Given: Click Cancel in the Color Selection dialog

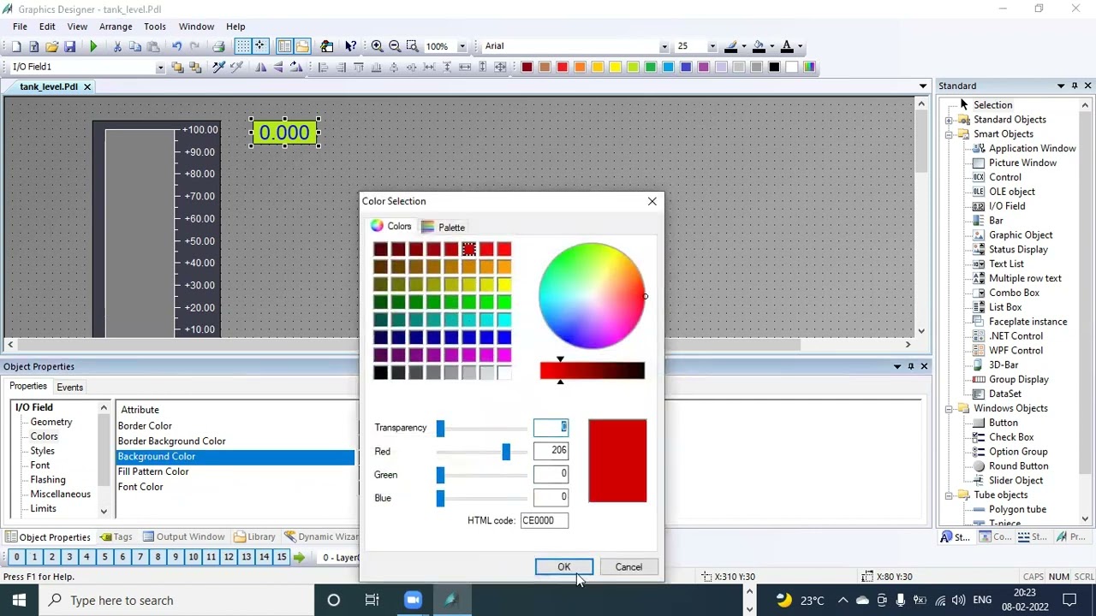Looking at the screenshot, I should point(628,567).
